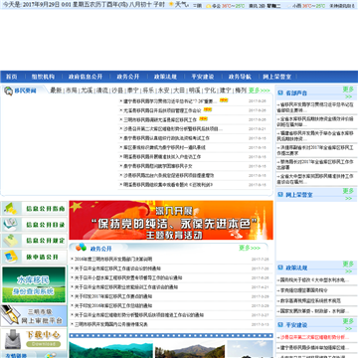Select the 将乐 news tab
The image size is (358, 358).
[x=148, y=90]
